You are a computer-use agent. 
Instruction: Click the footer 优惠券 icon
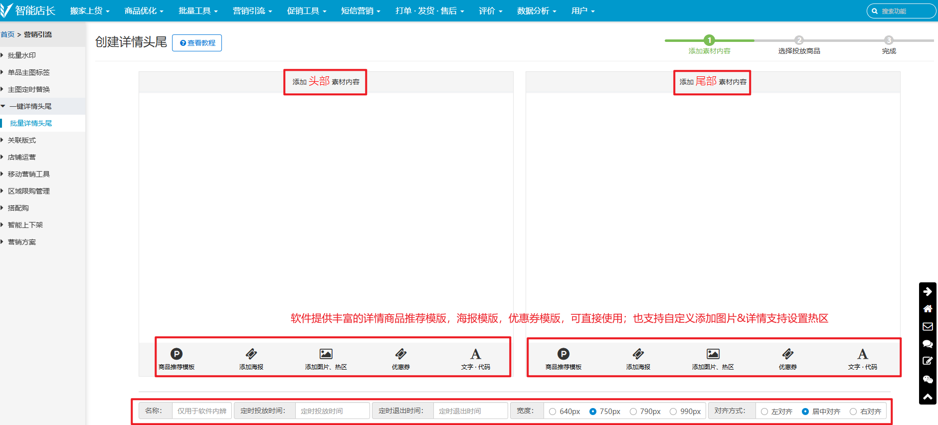[x=787, y=354]
